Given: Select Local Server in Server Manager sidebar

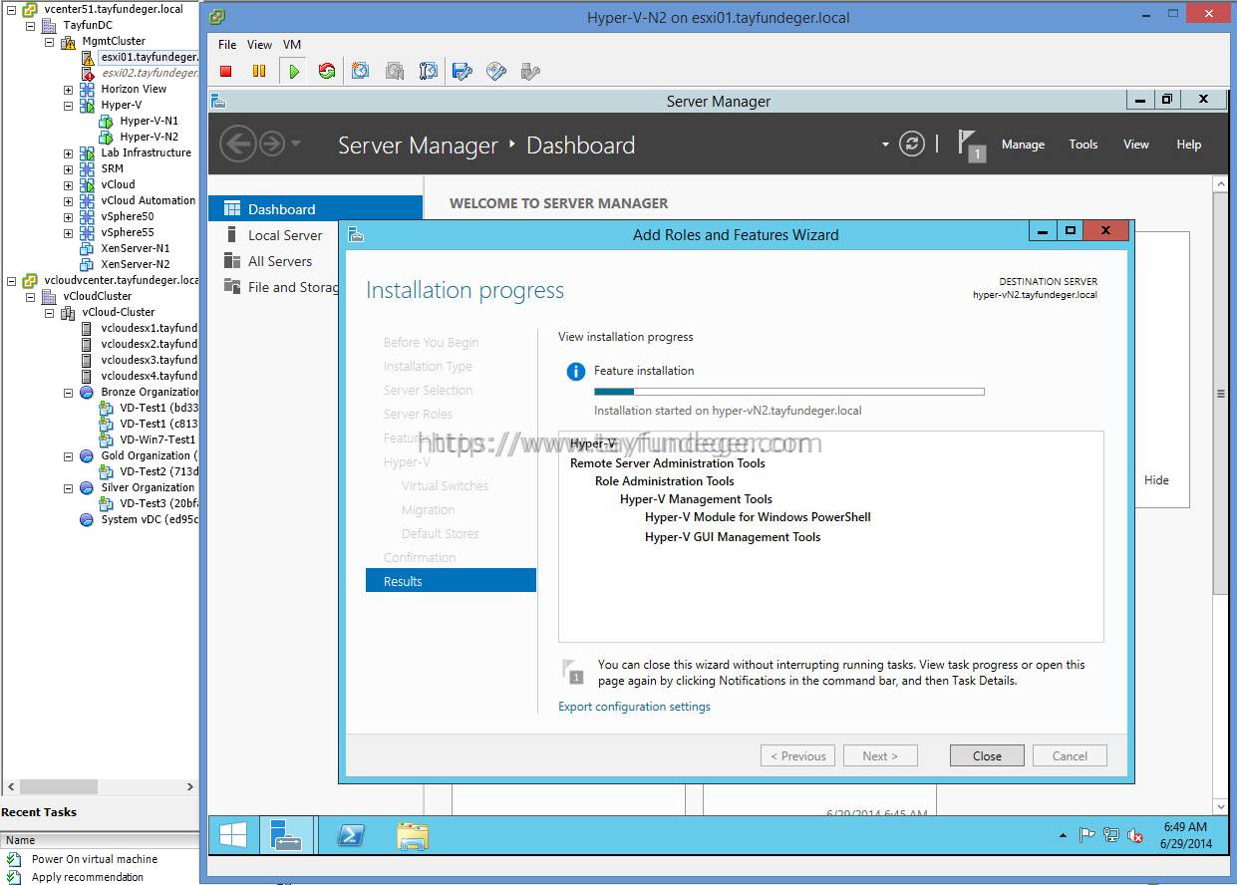Looking at the screenshot, I should 285,235.
